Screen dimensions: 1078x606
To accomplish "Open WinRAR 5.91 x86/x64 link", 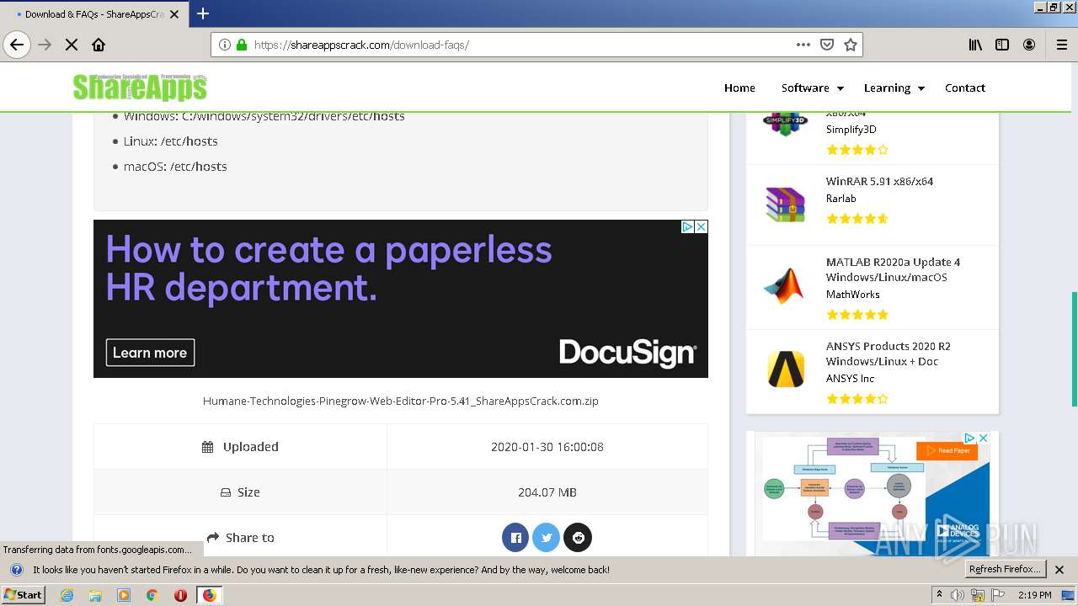I will (x=879, y=181).
